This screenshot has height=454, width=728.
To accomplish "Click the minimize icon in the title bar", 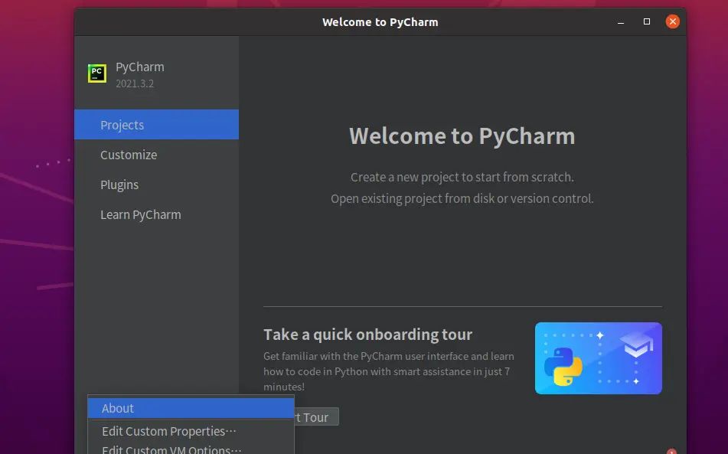I will (620, 21).
